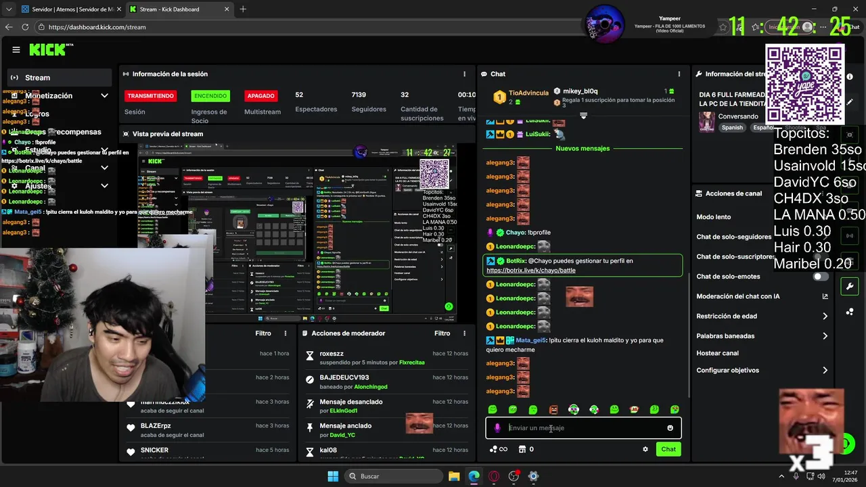Click the channel points icon below chat

(x=493, y=449)
